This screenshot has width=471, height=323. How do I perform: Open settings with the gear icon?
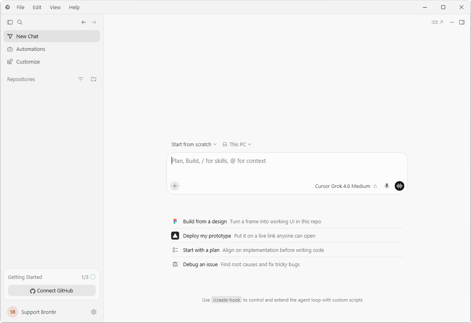click(x=94, y=312)
